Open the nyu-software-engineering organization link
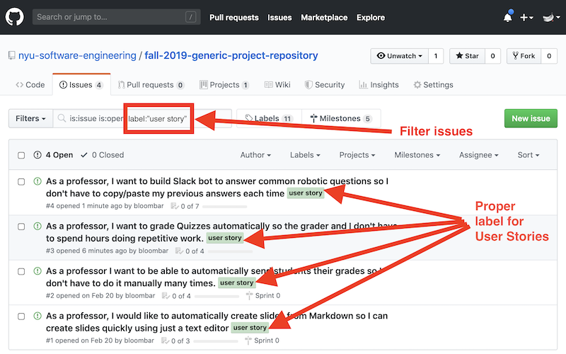The height and width of the screenshot is (354, 566). (77, 56)
